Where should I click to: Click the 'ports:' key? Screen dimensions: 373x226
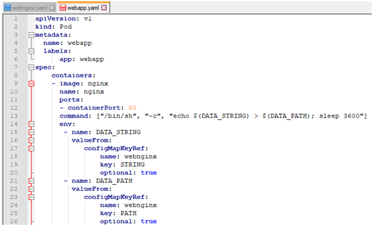[71, 100]
